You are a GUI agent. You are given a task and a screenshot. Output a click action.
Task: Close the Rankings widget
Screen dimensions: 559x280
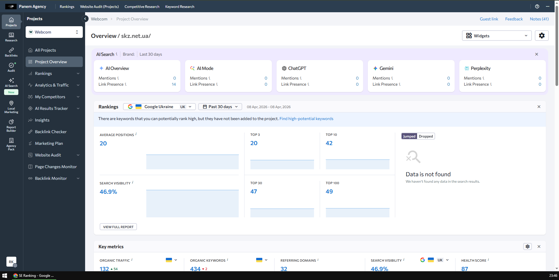pyautogui.click(x=539, y=107)
